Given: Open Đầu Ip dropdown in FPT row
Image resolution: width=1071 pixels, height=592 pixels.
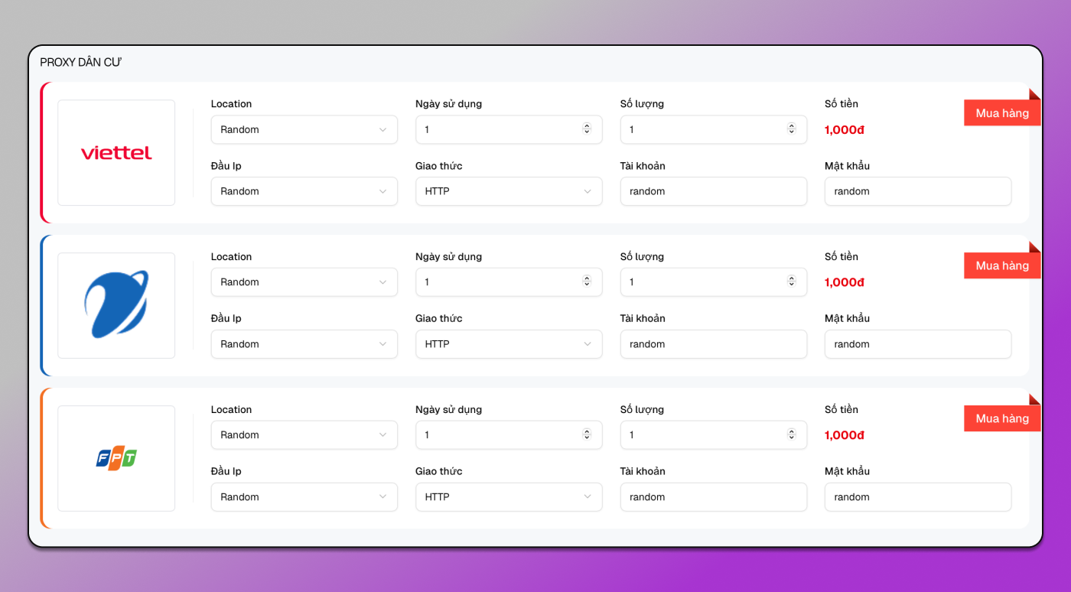Looking at the screenshot, I should tap(304, 496).
